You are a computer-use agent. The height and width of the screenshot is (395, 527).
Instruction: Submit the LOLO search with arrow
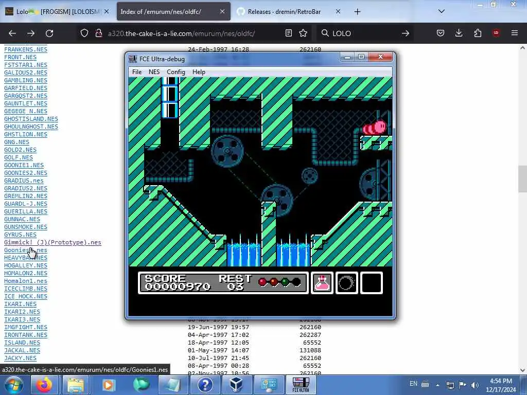[x=406, y=33]
